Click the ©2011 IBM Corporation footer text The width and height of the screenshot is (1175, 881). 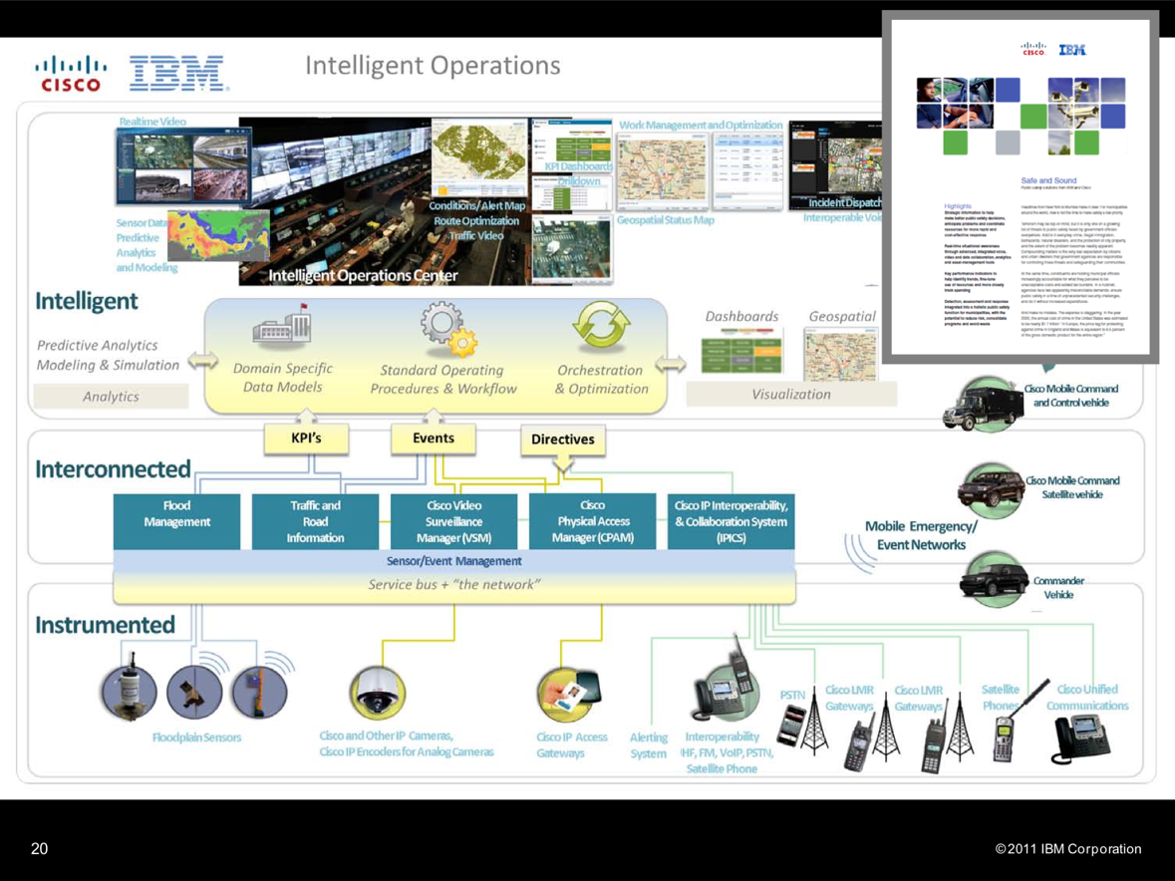click(x=1067, y=849)
